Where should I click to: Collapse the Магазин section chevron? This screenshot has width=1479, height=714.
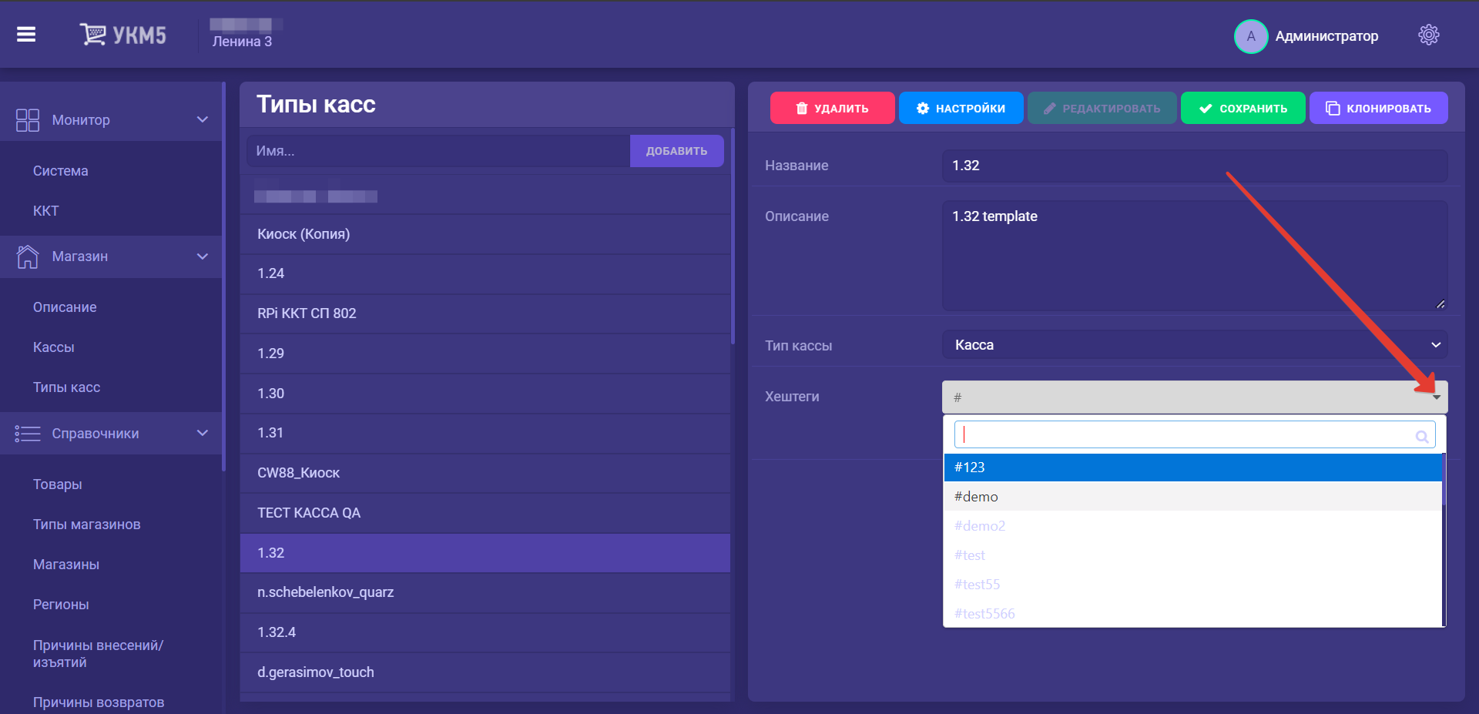(203, 256)
